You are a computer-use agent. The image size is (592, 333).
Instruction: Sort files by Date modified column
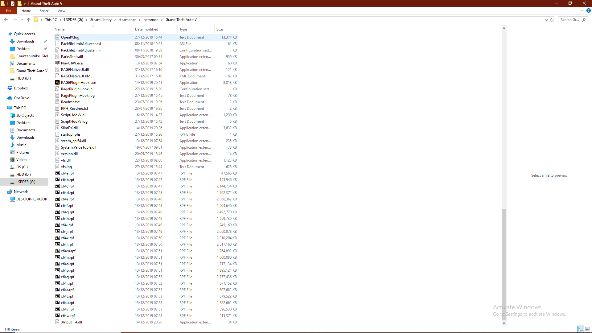pos(146,29)
